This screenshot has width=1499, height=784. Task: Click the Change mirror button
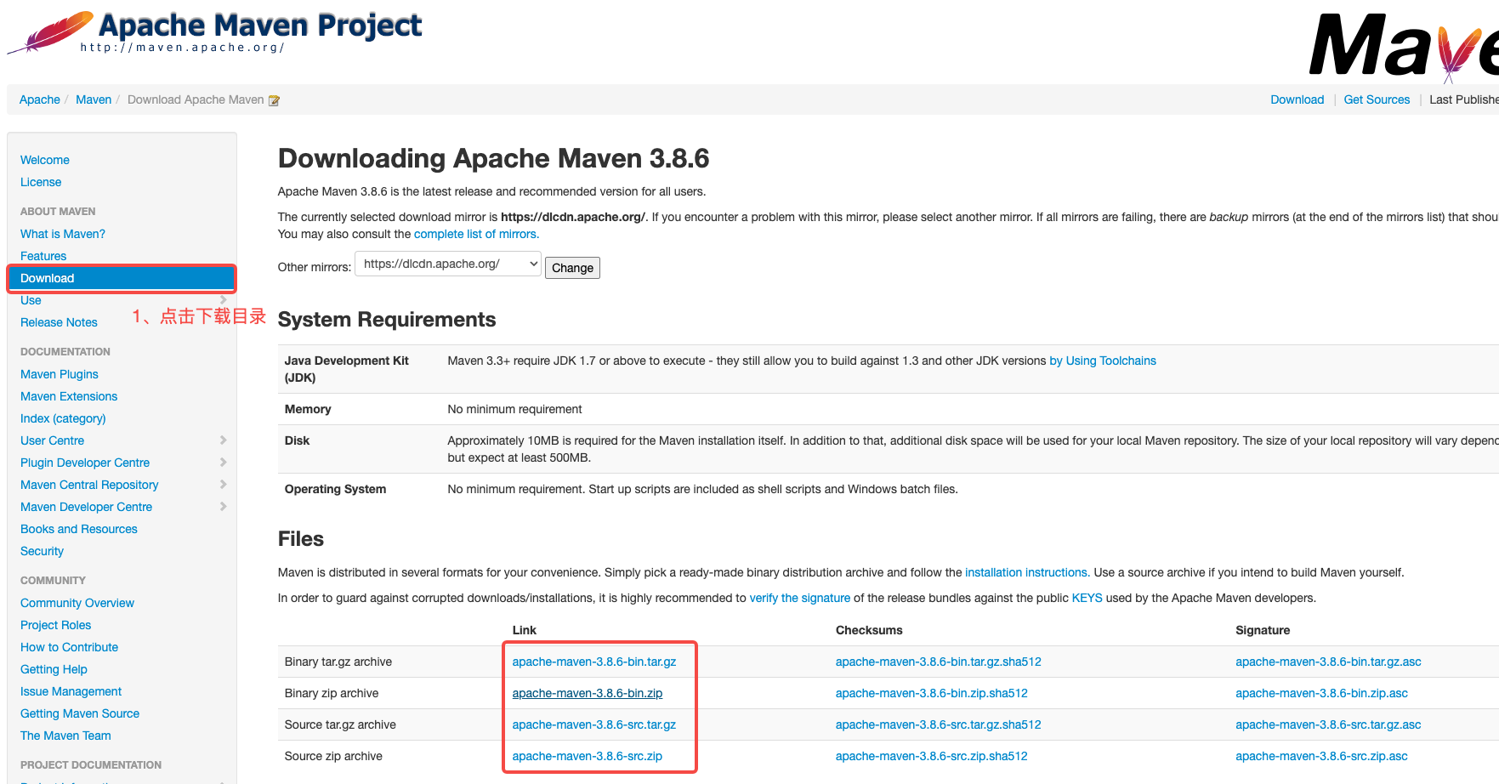[x=571, y=267]
